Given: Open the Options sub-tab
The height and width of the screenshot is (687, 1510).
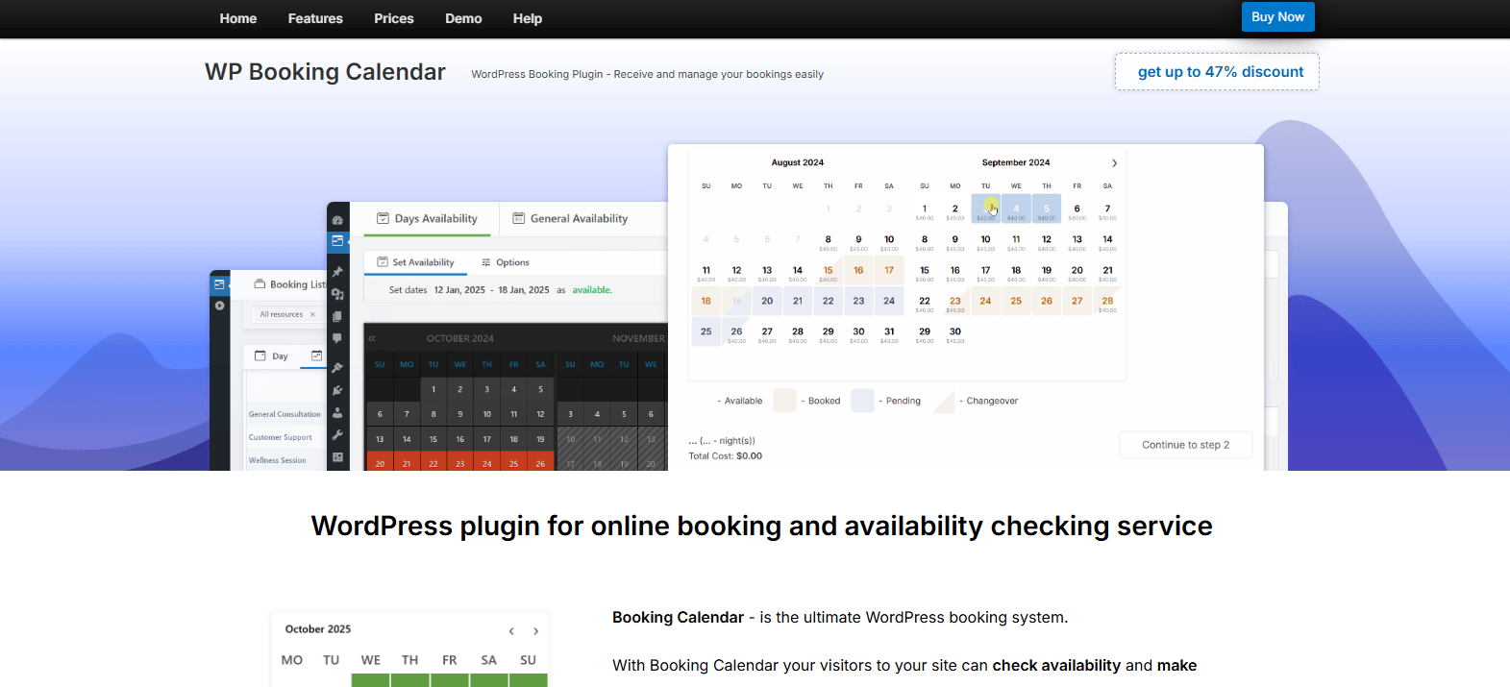Looking at the screenshot, I should (x=506, y=262).
